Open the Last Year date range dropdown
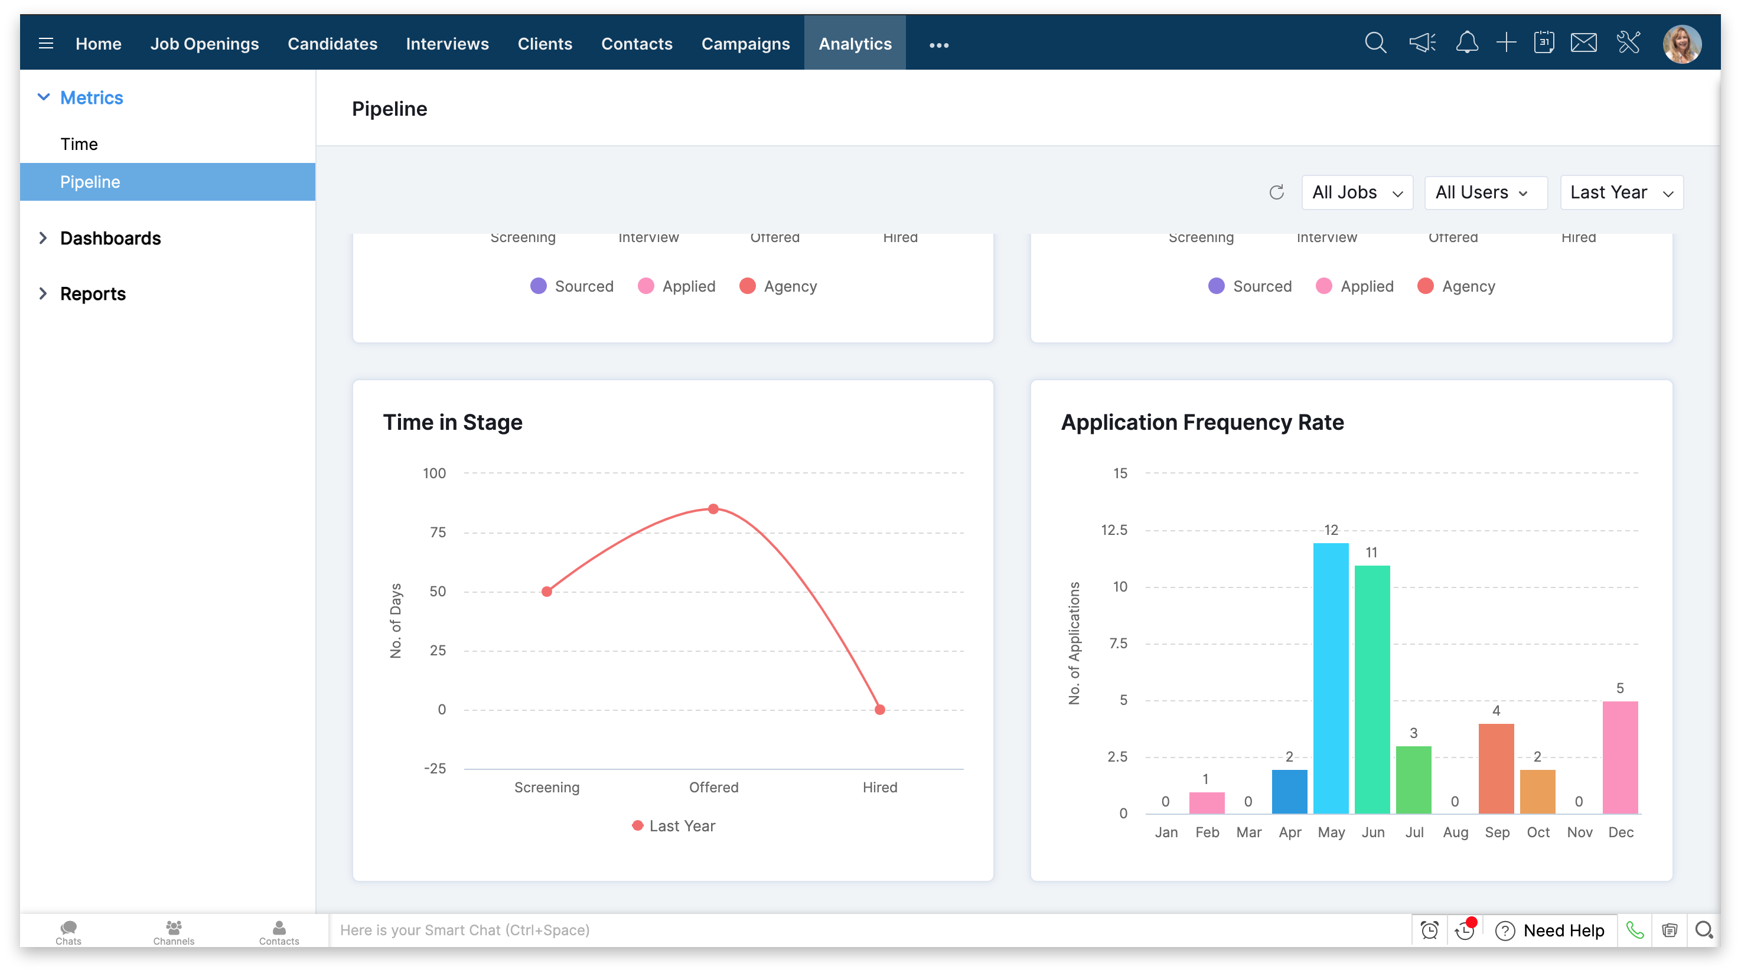Image resolution: width=1741 pixels, height=973 pixels. [1621, 192]
